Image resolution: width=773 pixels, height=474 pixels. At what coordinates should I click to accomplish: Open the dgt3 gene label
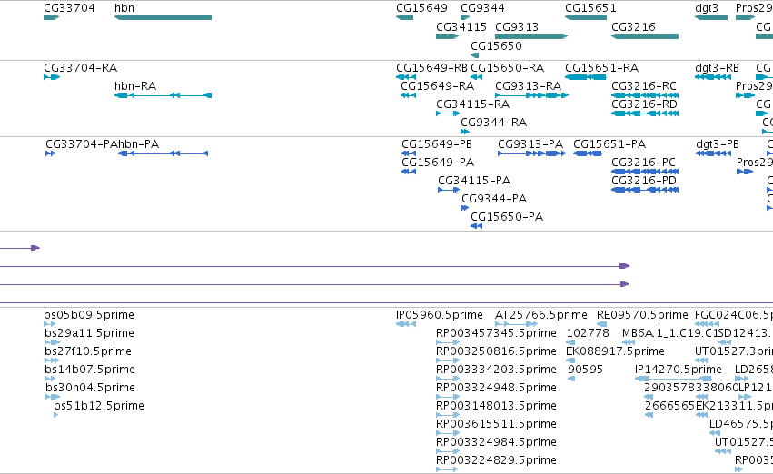(x=707, y=8)
